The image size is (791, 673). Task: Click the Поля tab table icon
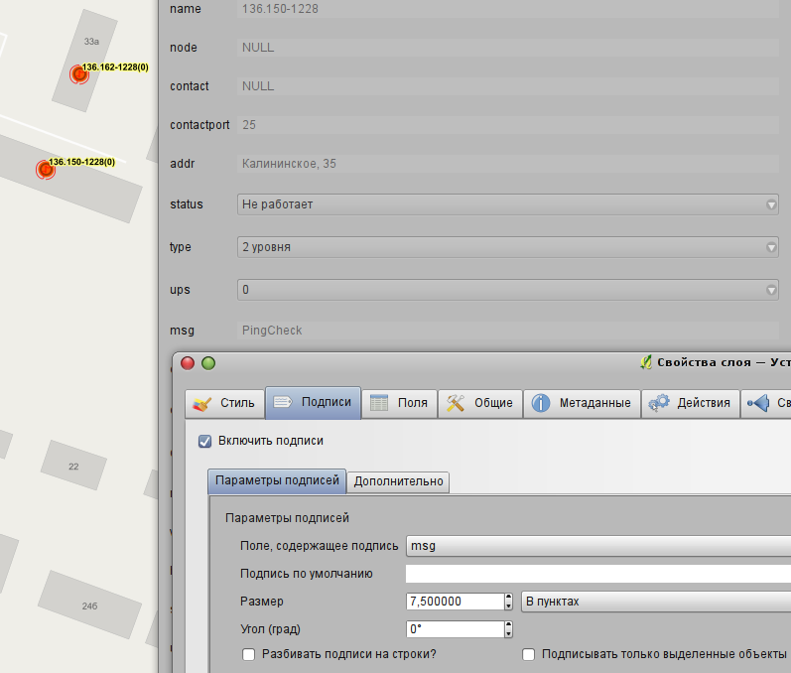379,403
